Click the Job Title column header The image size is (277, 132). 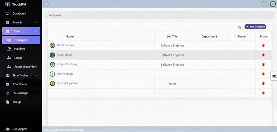172,36
